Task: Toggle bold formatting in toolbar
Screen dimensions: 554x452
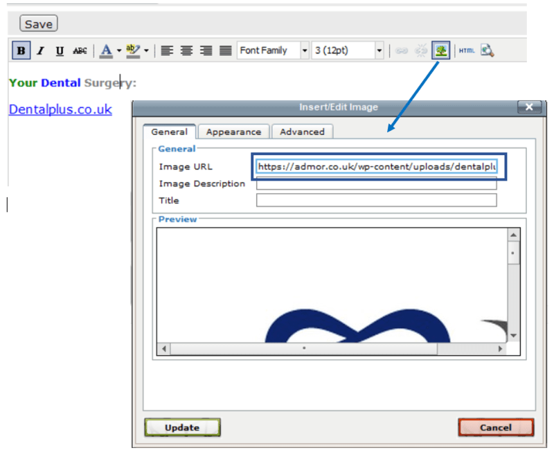Action: point(21,51)
